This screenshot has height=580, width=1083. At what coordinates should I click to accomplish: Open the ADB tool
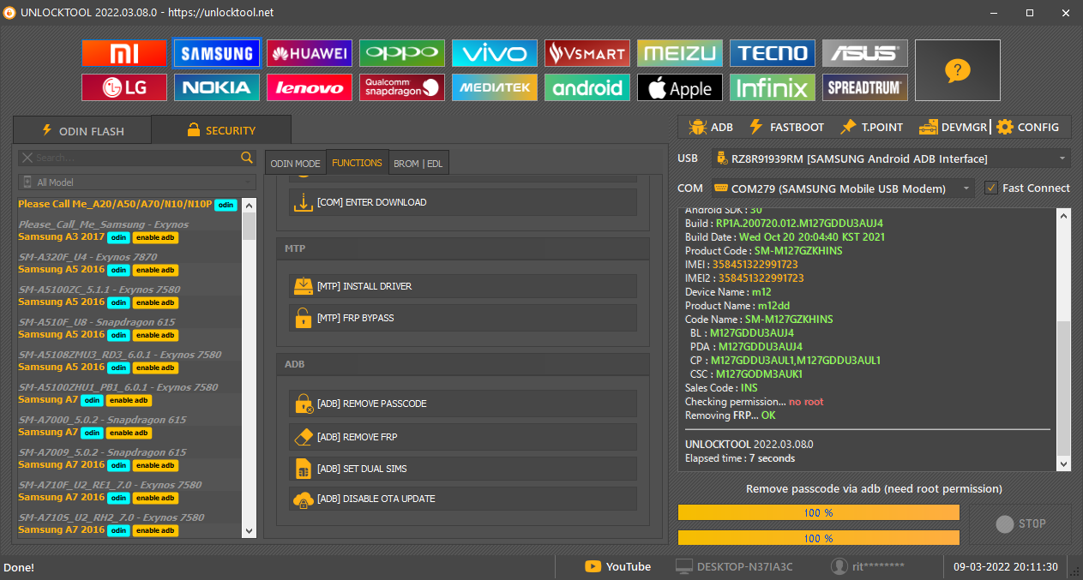(711, 127)
